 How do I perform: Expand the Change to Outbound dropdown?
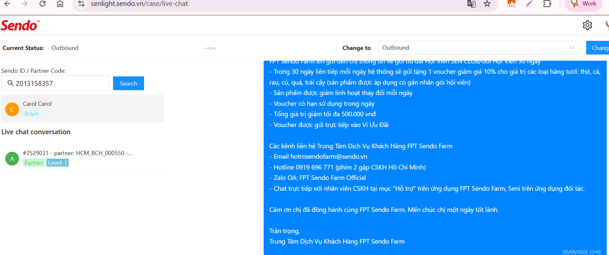478,48
